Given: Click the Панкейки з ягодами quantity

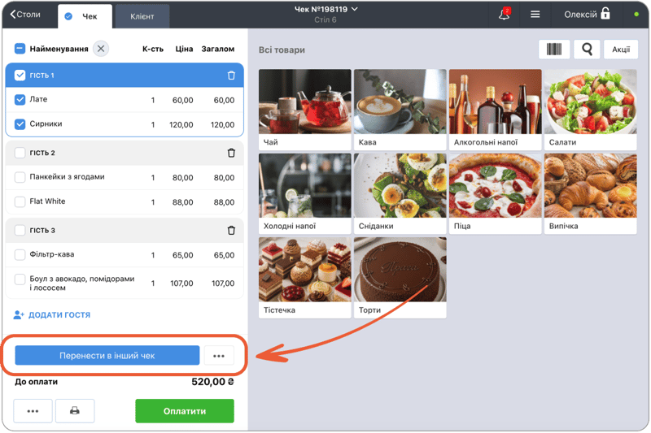Looking at the screenshot, I should tap(153, 178).
